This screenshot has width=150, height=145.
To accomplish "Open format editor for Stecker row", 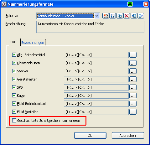I will click(133, 71).
